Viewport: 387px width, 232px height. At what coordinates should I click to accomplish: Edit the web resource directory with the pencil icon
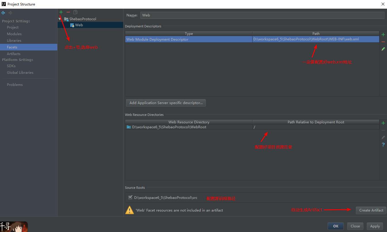click(x=383, y=137)
